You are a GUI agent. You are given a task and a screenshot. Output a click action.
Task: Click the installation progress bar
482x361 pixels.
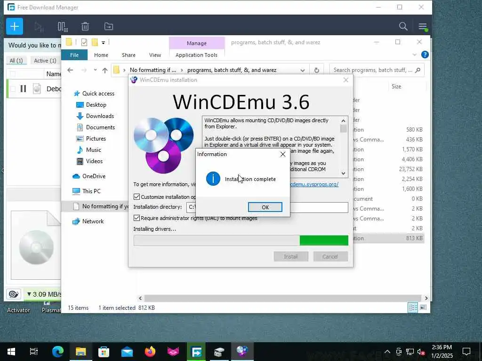pyautogui.click(x=241, y=240)
